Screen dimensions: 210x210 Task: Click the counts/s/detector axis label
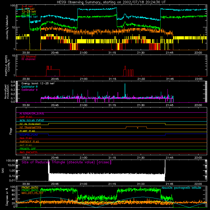7,27
